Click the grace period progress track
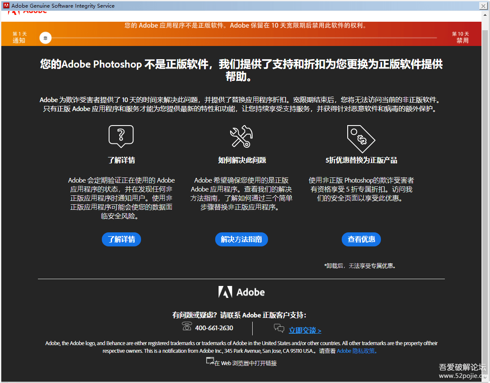 244,38
